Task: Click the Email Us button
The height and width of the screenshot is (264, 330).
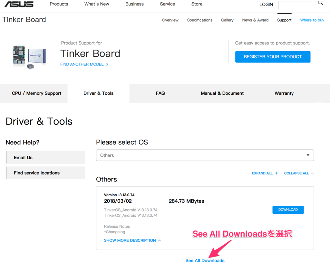Action: [45, 158]
